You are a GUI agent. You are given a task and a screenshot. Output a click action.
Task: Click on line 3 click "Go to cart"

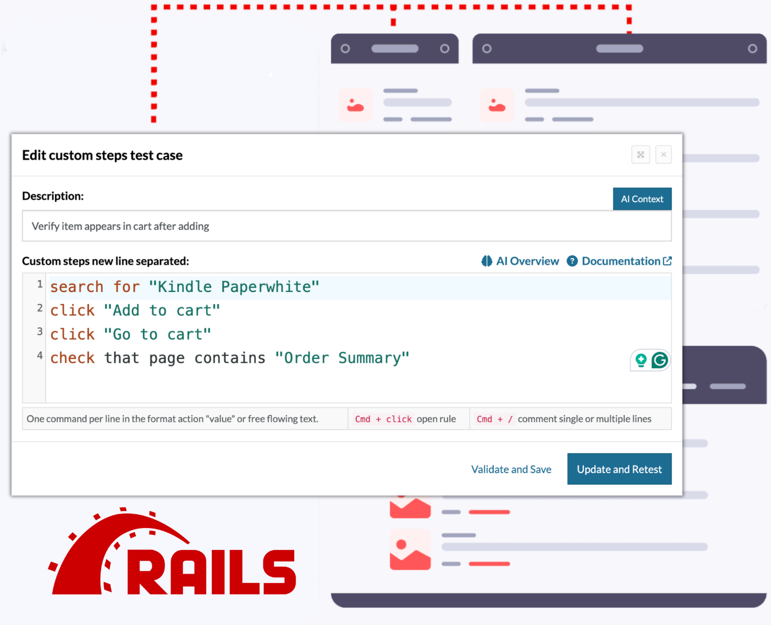coord(131,334)
